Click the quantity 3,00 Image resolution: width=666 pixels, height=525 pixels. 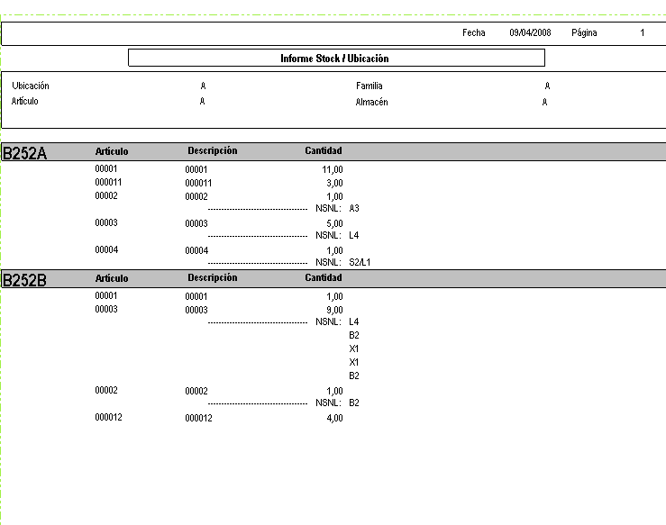pyautogui.click(x=334, y=184)
